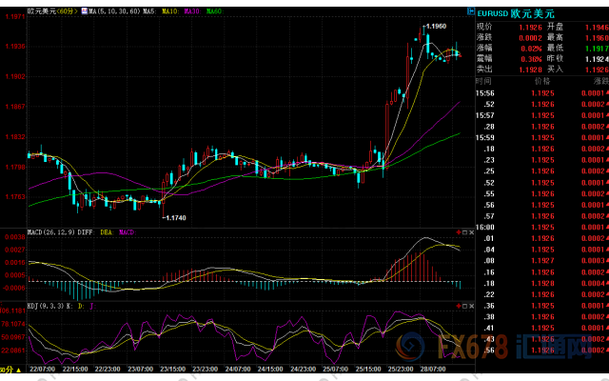This screenshot has width=609, height=381.
Task: Open the 60分 period menu at bottom-left
Action: coord(10,369)
